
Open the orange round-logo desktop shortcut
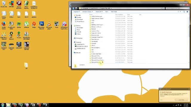pyautogui.click(x=34, y=25)
